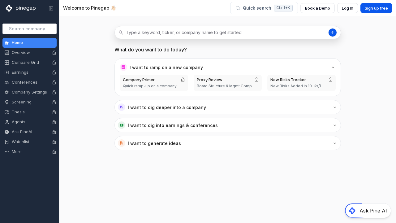Click the Sign up free button
The height and width of the screenshot is (223, 396).
[376, 8]
